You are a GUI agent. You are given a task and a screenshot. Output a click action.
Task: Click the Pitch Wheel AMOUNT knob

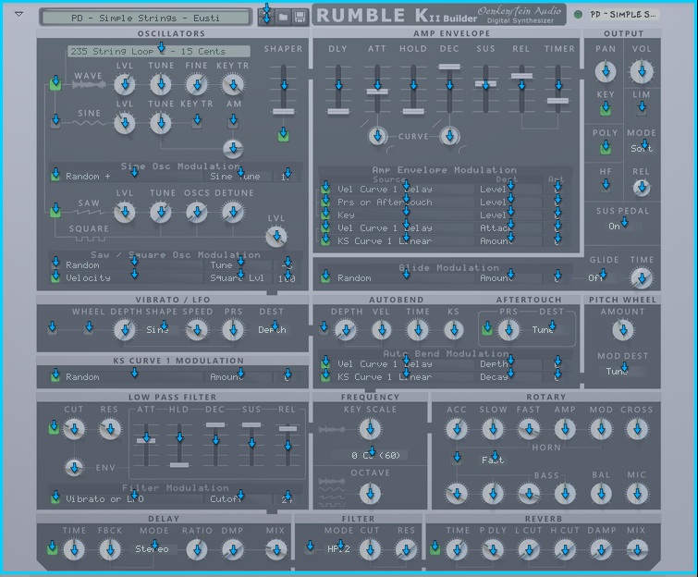pyautogui.click(x=623, y=330)
